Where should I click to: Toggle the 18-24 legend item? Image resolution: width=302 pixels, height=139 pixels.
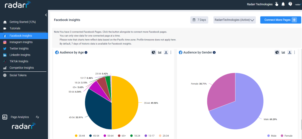pos(135,136)
